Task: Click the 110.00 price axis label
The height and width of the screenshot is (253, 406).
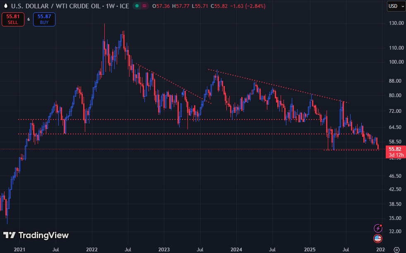Action: pos(396,48)
